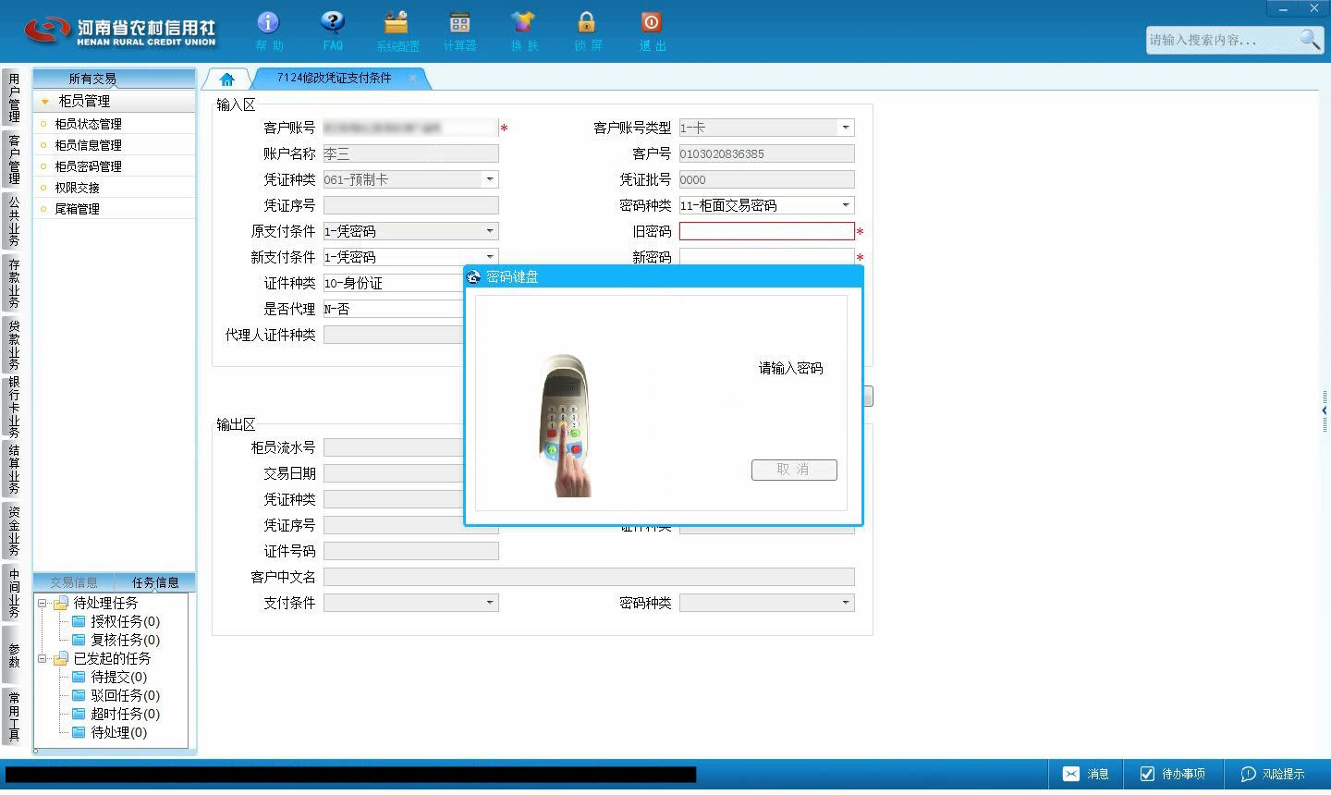Viewport: 1331px width, 795px height.
Task: Open the 凭证种类 dropdown in input area
Action: [x=490, y=179]
